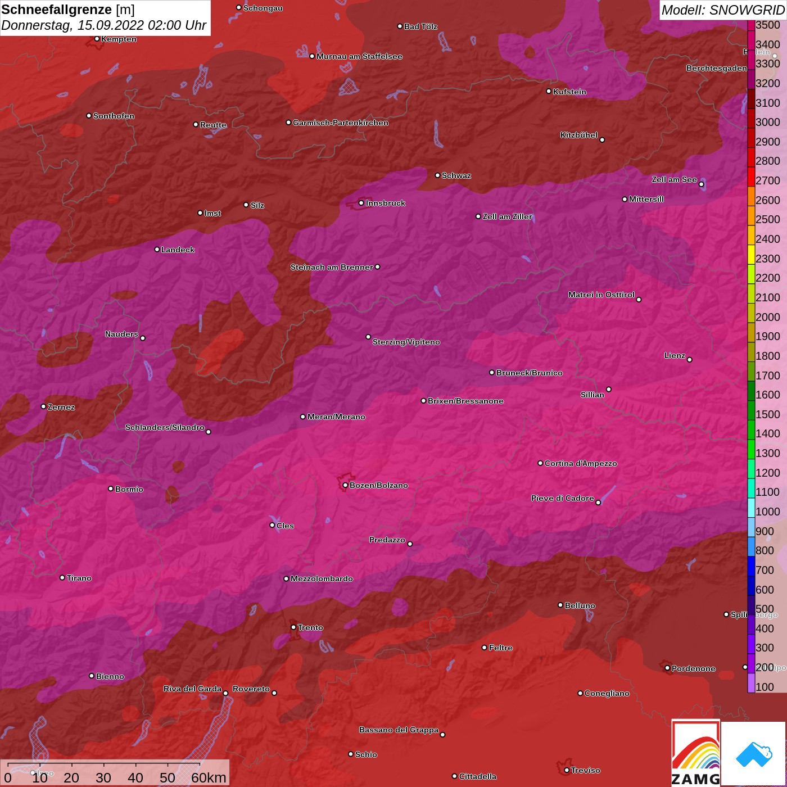Click the Sonthofen label

[x=114, y=116]
